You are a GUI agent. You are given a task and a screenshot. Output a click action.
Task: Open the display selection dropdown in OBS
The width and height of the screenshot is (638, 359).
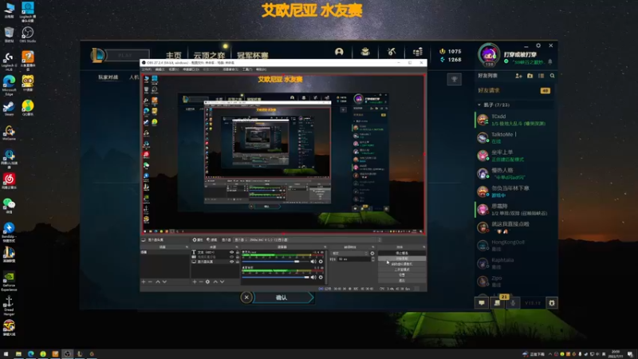tap(308, 240)
